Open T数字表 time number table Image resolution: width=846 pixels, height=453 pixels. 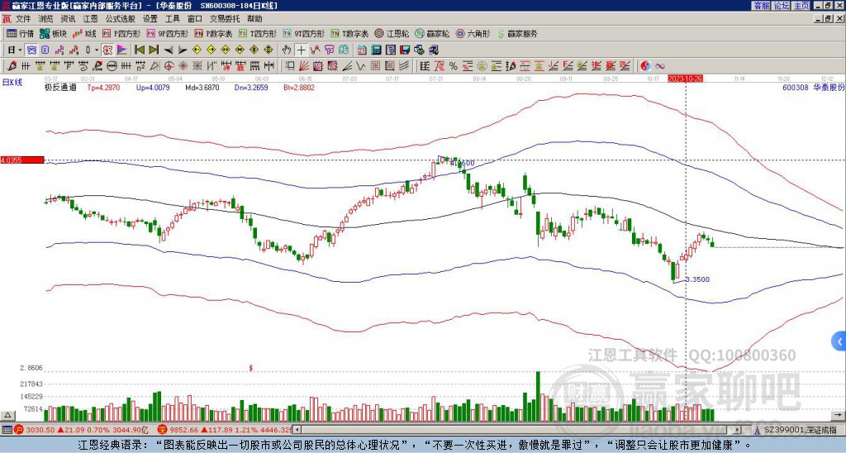pos(349,33)
